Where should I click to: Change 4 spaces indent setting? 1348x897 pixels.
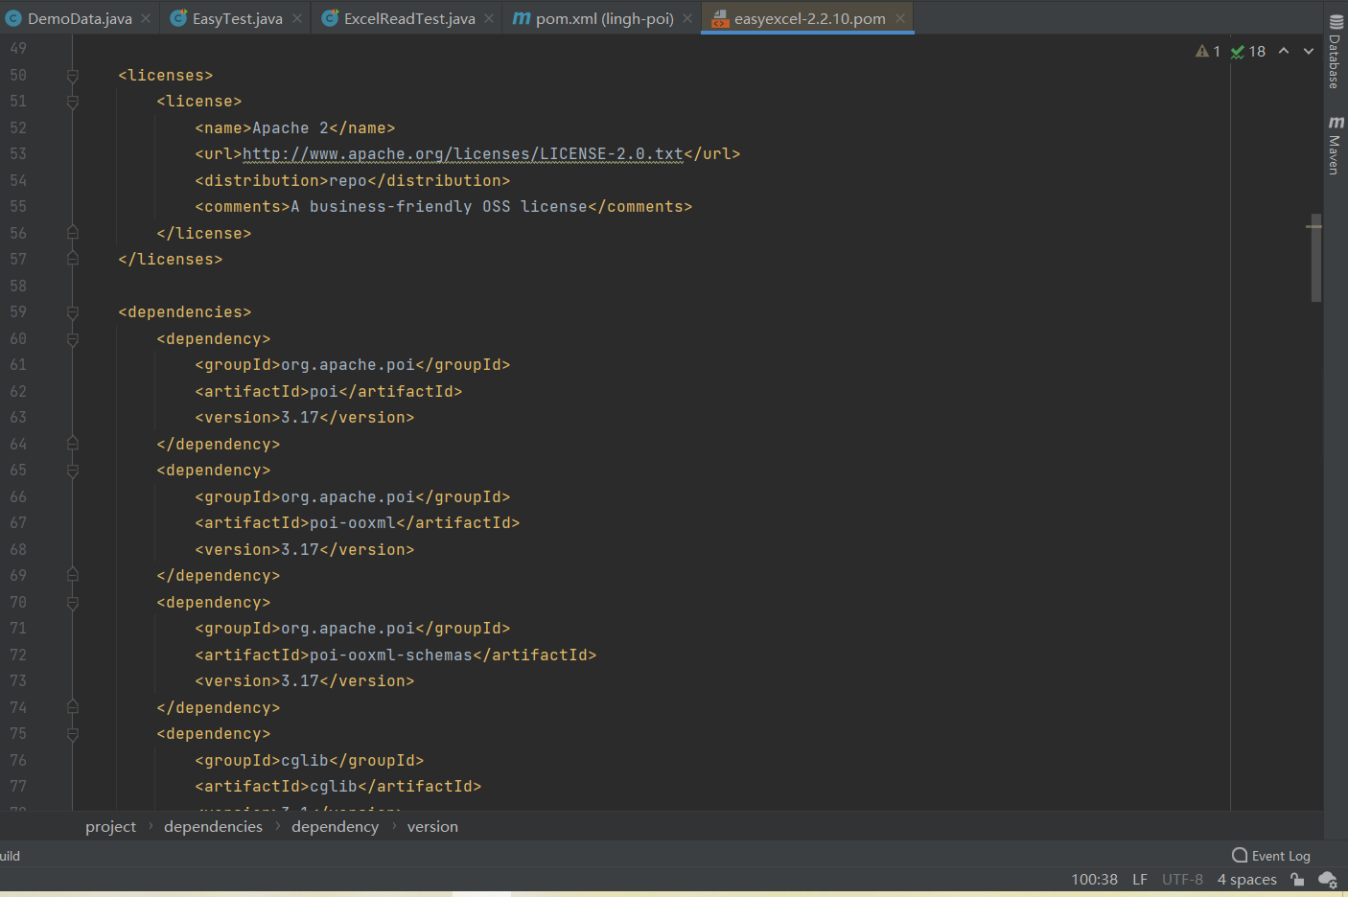1247,880
